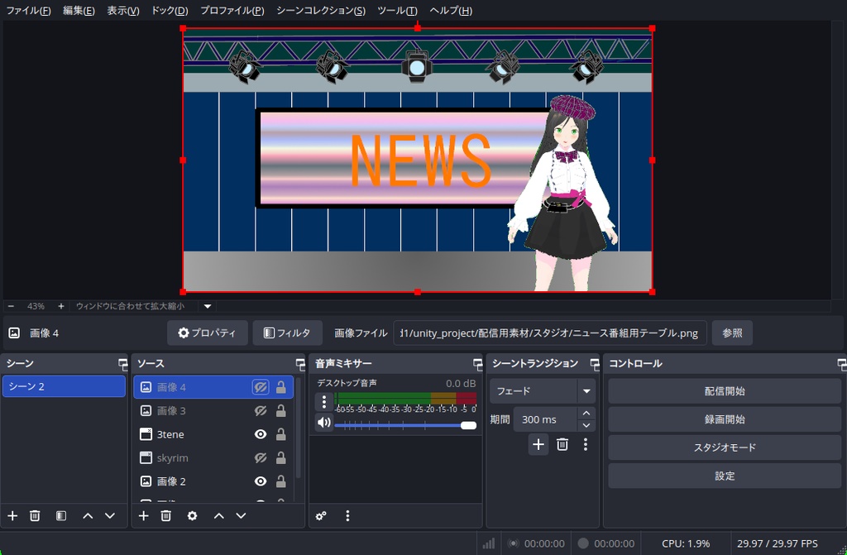
Task: Enable スタジオモード
Action: tap(724, 447)
